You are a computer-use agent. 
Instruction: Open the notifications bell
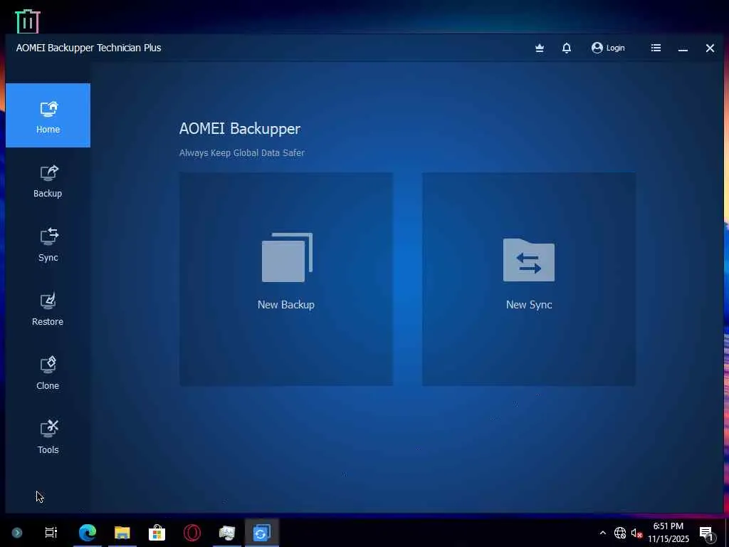[x=566, y=48]
